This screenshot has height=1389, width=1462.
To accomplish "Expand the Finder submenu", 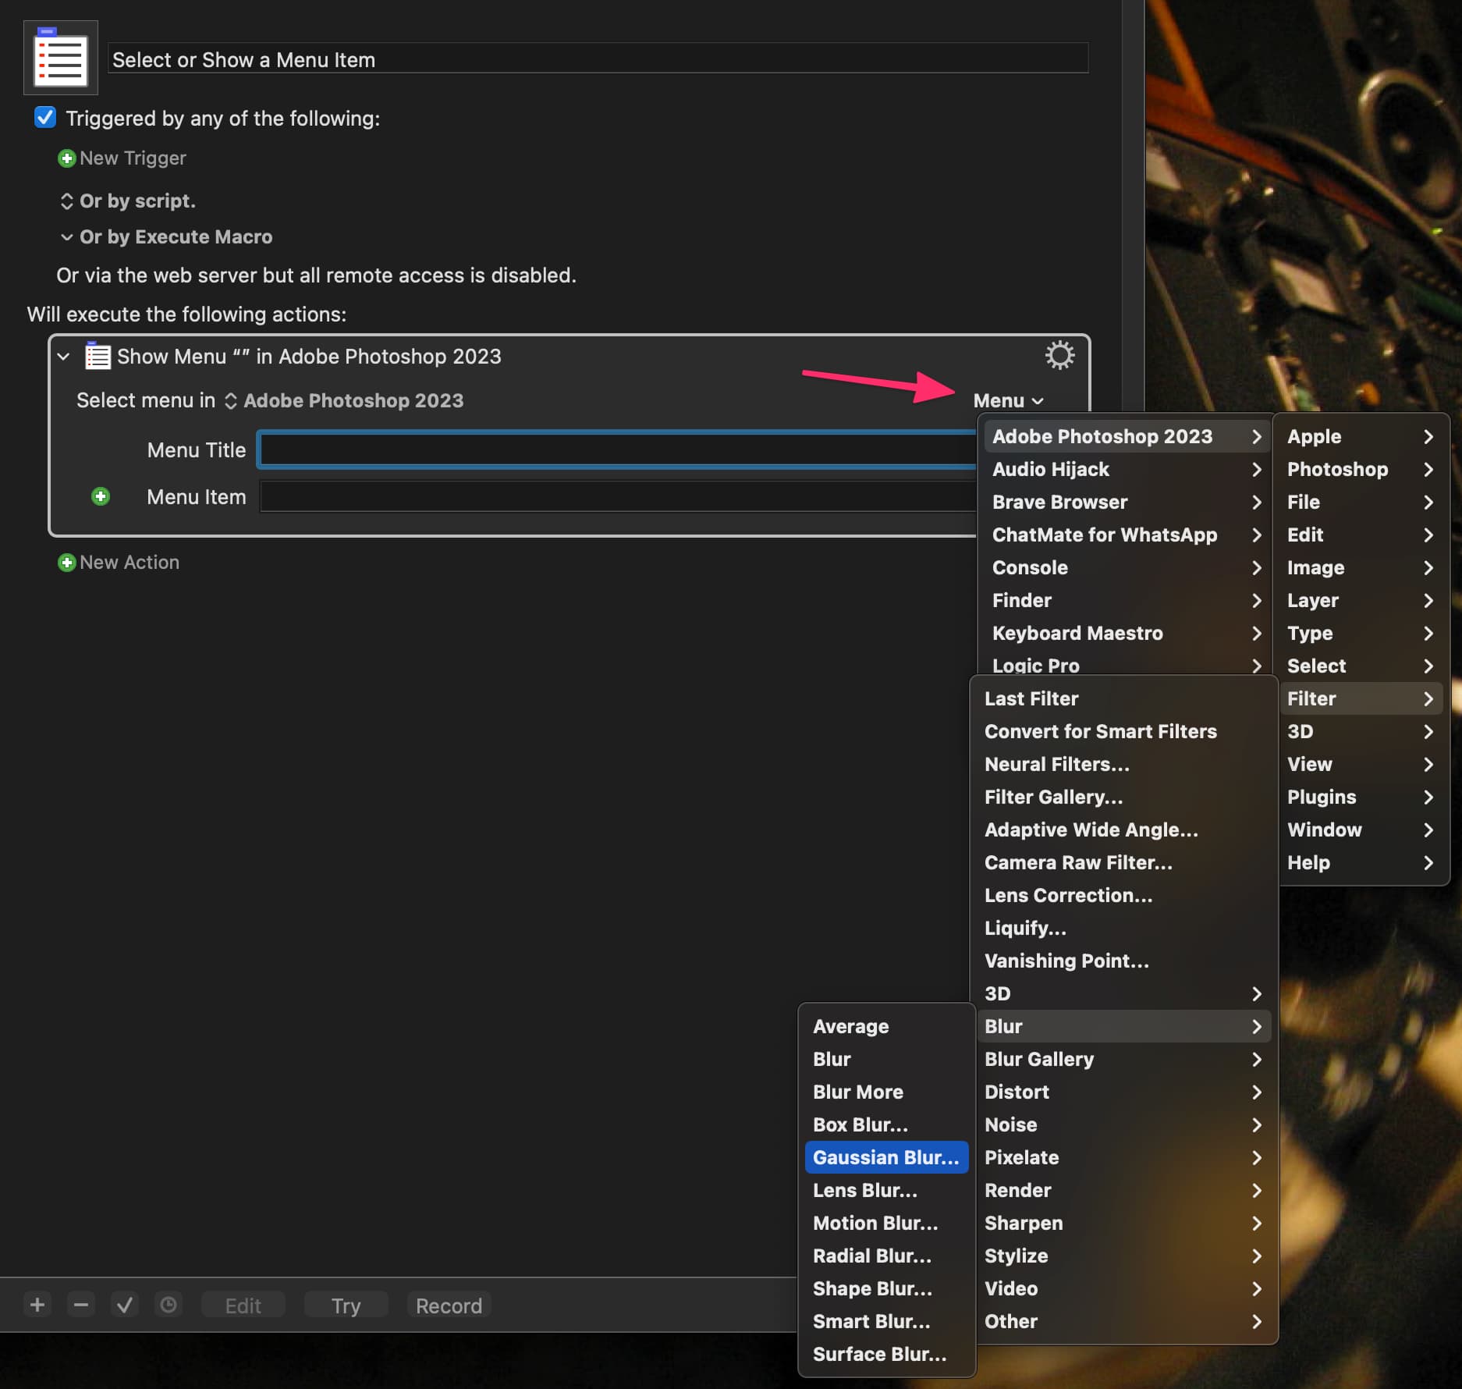I will (1125, 600).
